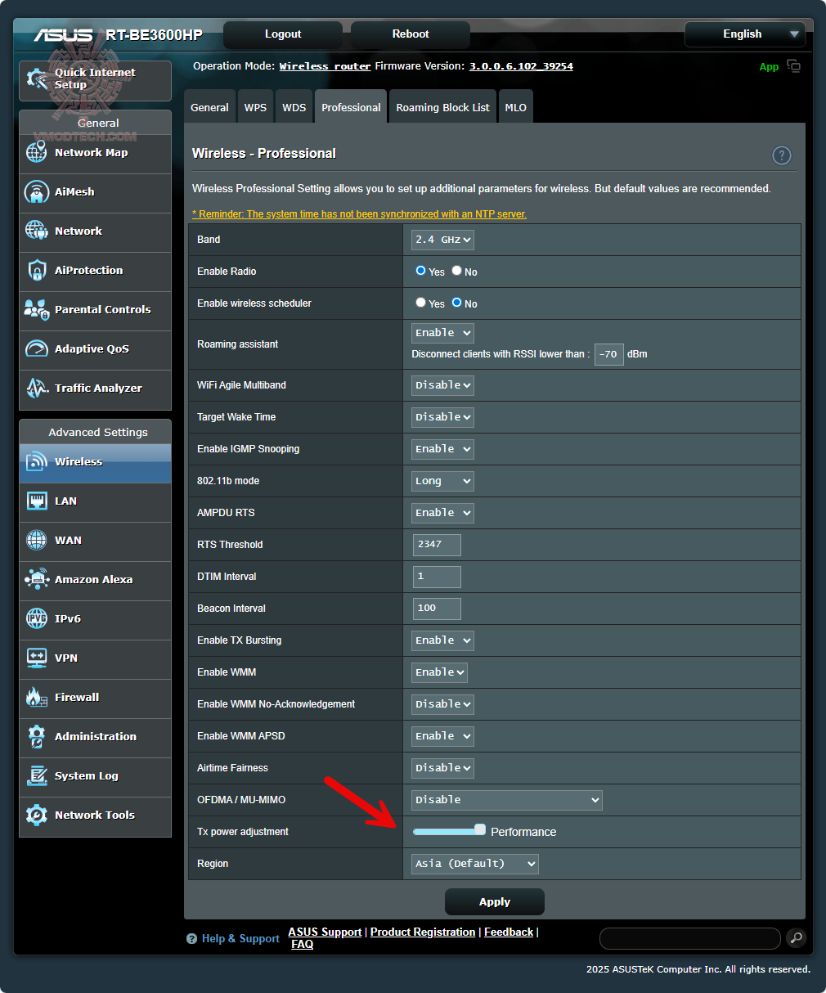Image resolution: width=826 pixels, height=993 pixels.
Task: Click the Beacon Interval input field
Action: click(x=437, y=609)
